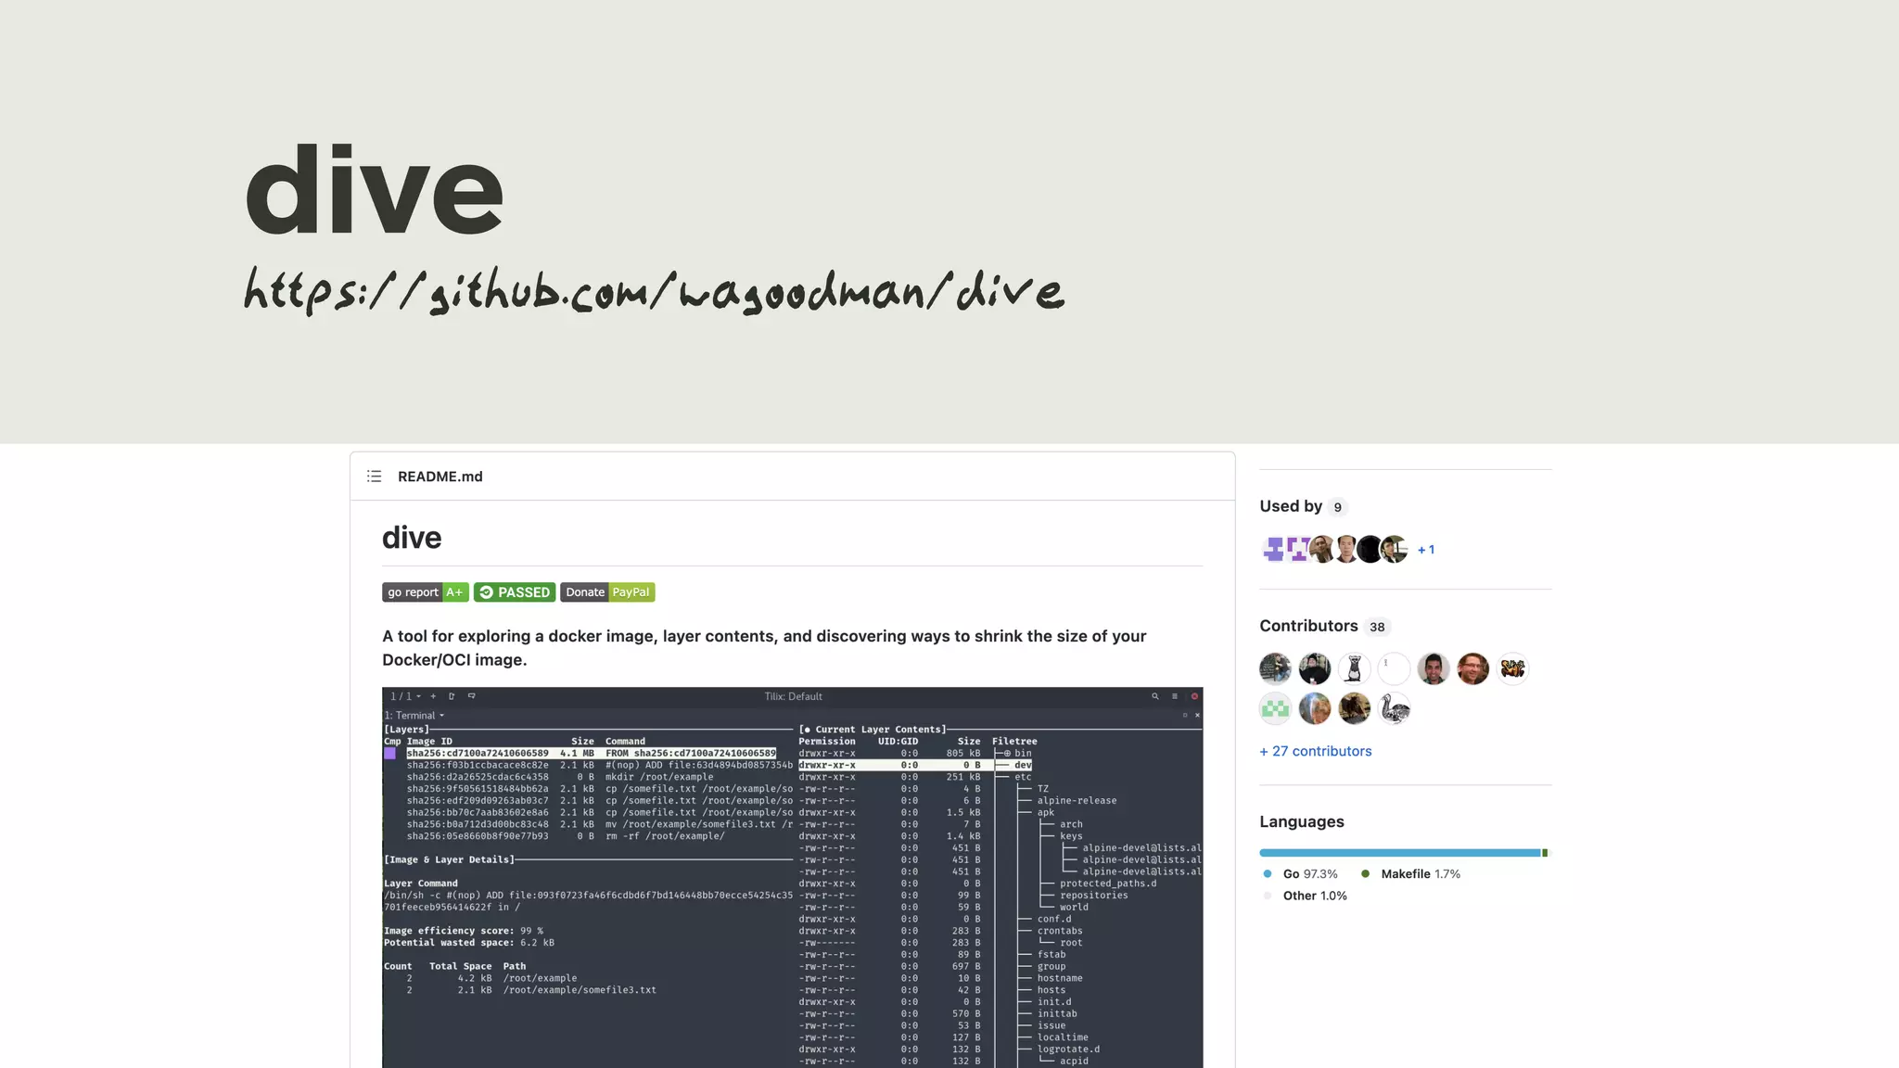Click the green Makefile segment of language bar
Image resolution: width=1899 pixels, height=1068 pixels.
tap(1544, 853)
